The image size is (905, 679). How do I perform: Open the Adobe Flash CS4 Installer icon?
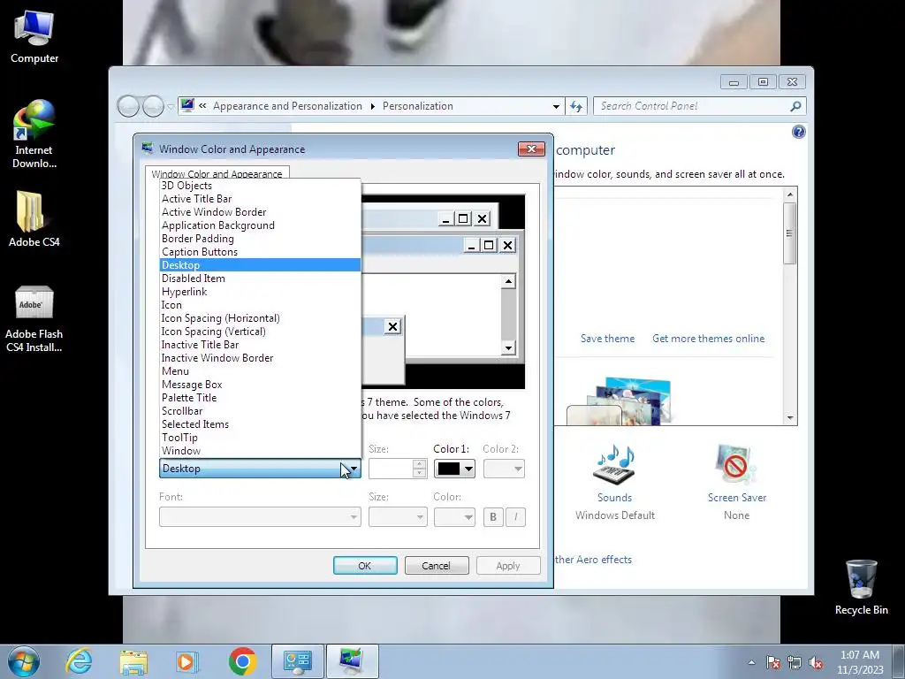(x=34, y=318)
